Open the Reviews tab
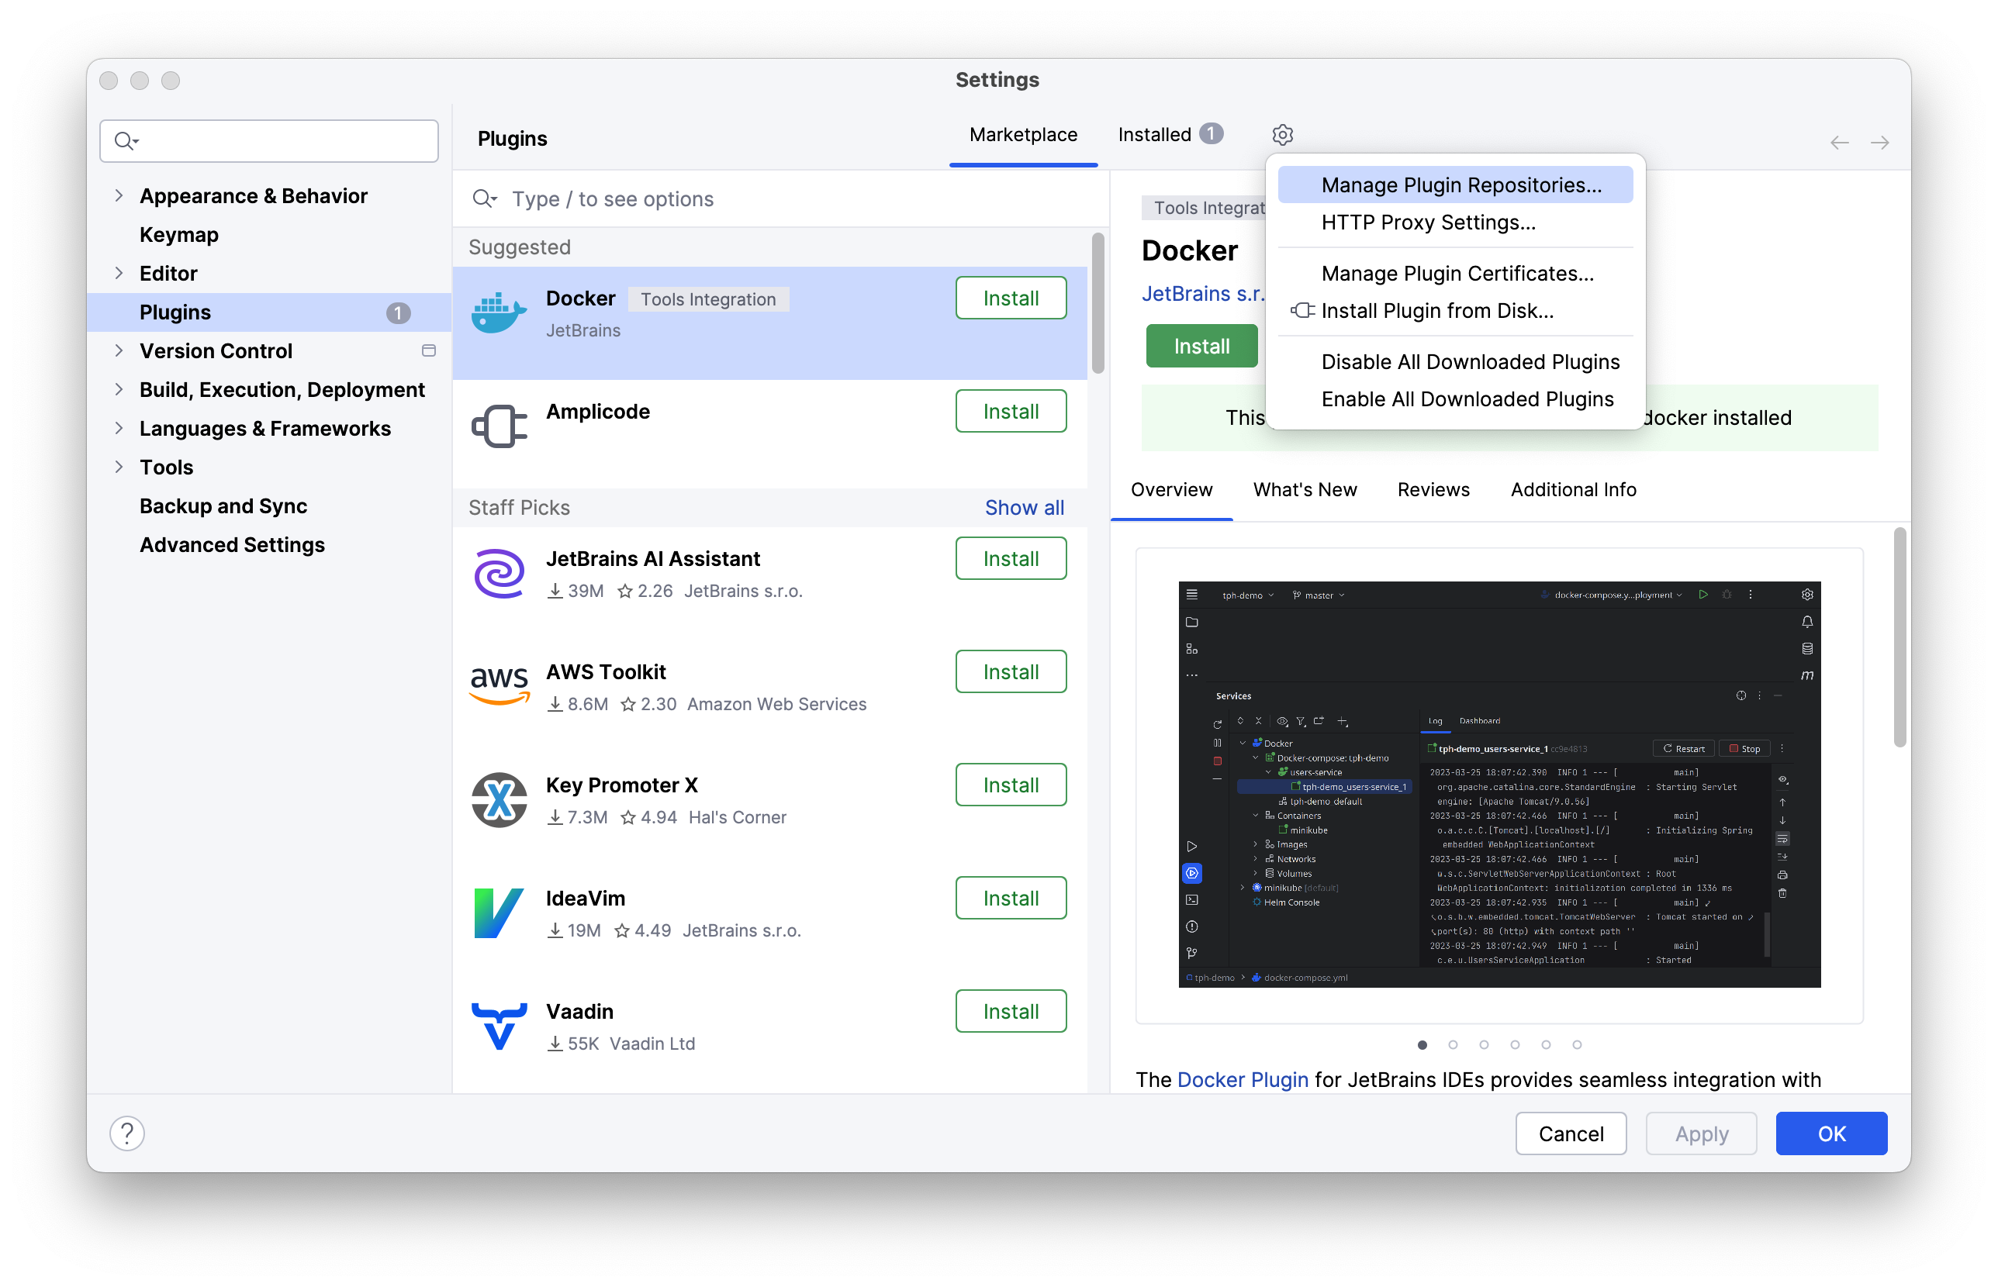The image size is (1998, 1287). pyautogui.click(x=1433, y=490)
